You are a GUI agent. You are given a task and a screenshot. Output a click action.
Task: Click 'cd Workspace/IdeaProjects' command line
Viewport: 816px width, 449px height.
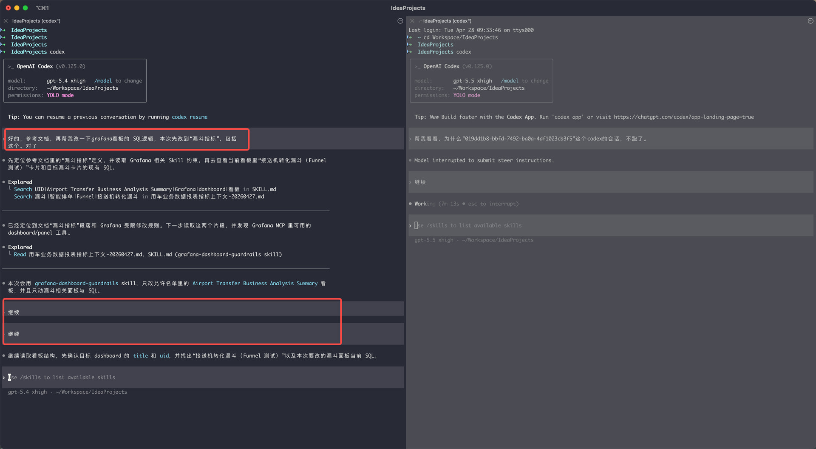pos(461,37)
